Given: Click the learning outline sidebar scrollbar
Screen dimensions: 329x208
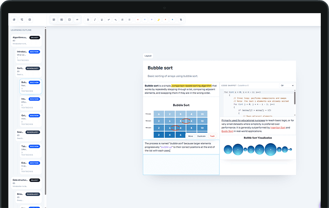Looking at the screenshot, I should tap(45, 112).
